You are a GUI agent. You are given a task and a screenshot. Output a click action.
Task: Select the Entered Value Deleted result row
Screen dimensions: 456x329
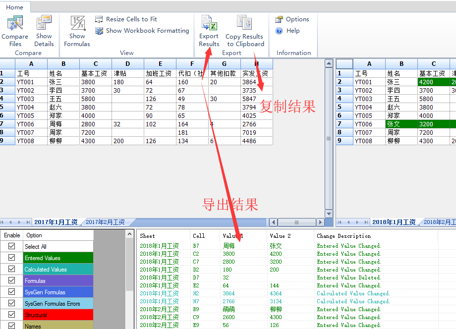pyautogui.click(x=296, y=277)
